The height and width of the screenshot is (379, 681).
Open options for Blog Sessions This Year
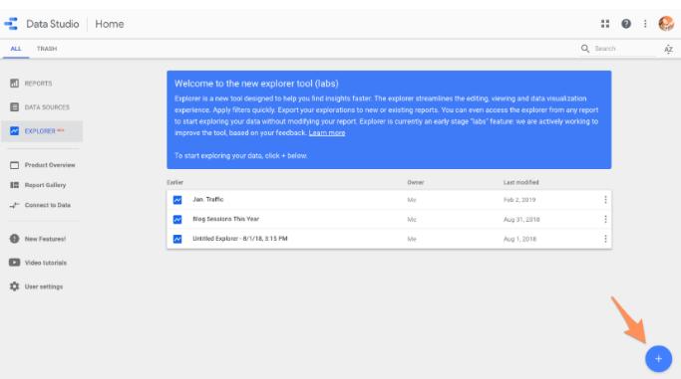[605, 219]
